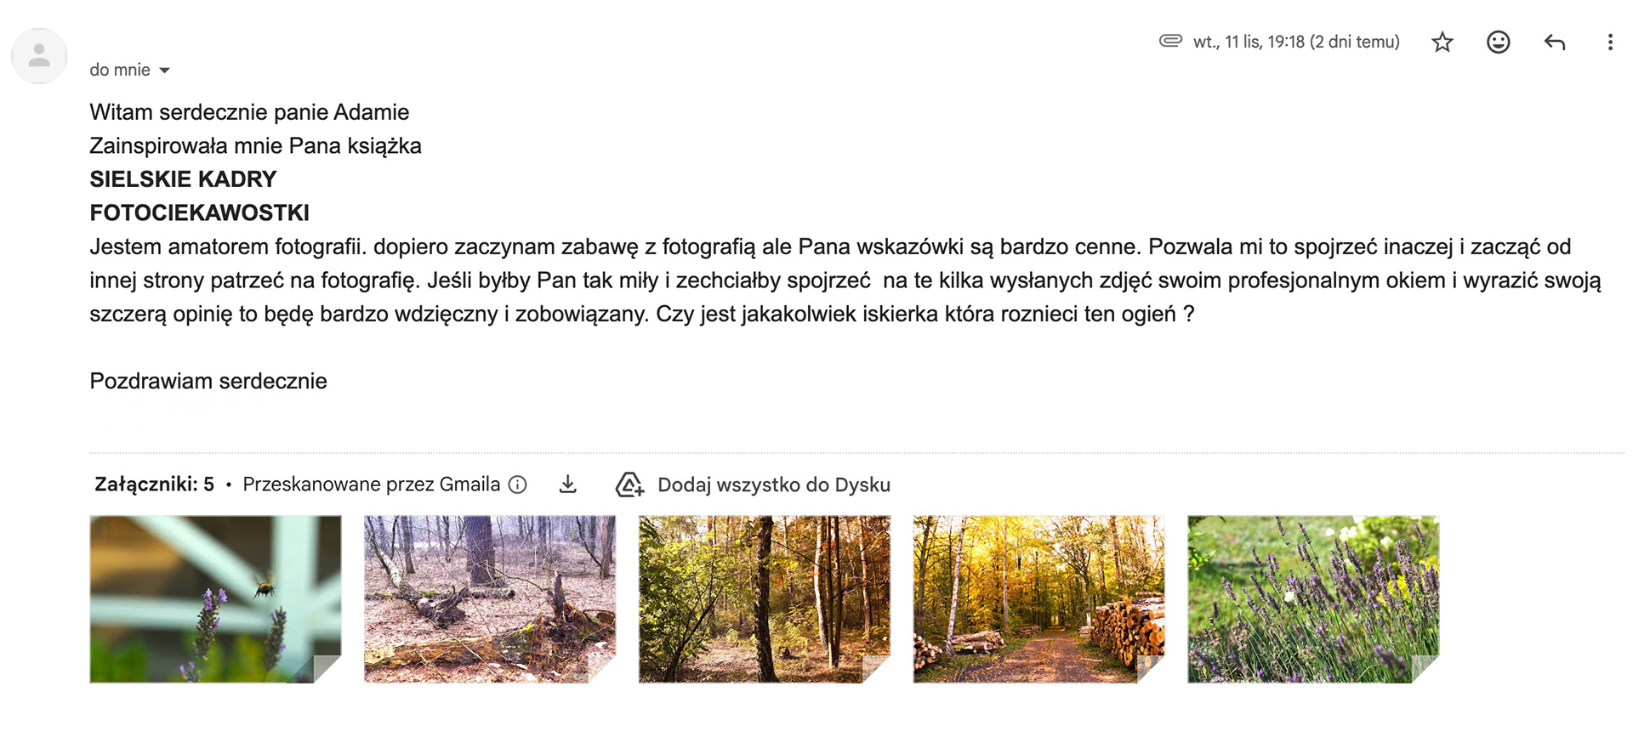
Task: Click the 'Załączniki: 5' heading
Action: coord(154,484)
